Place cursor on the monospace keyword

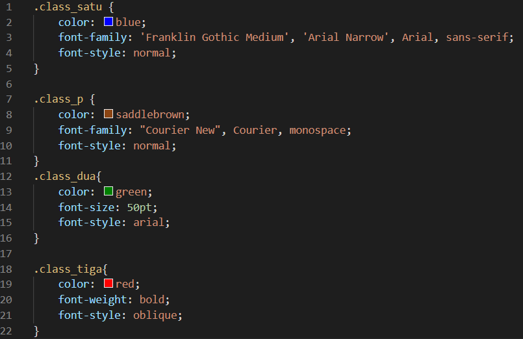point(318,130)
